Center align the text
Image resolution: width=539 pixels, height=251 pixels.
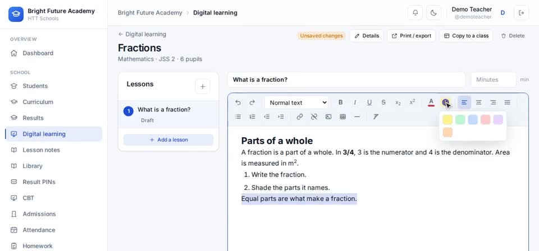478,102
